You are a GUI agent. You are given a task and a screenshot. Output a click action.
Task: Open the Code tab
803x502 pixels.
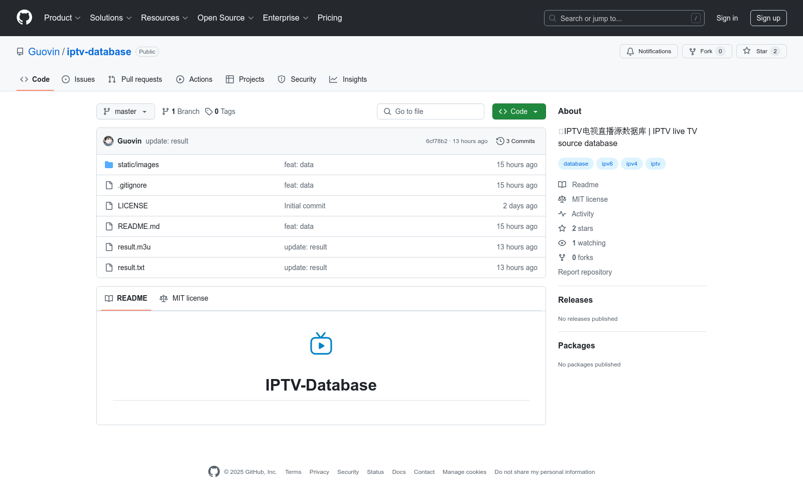(35, 79)
